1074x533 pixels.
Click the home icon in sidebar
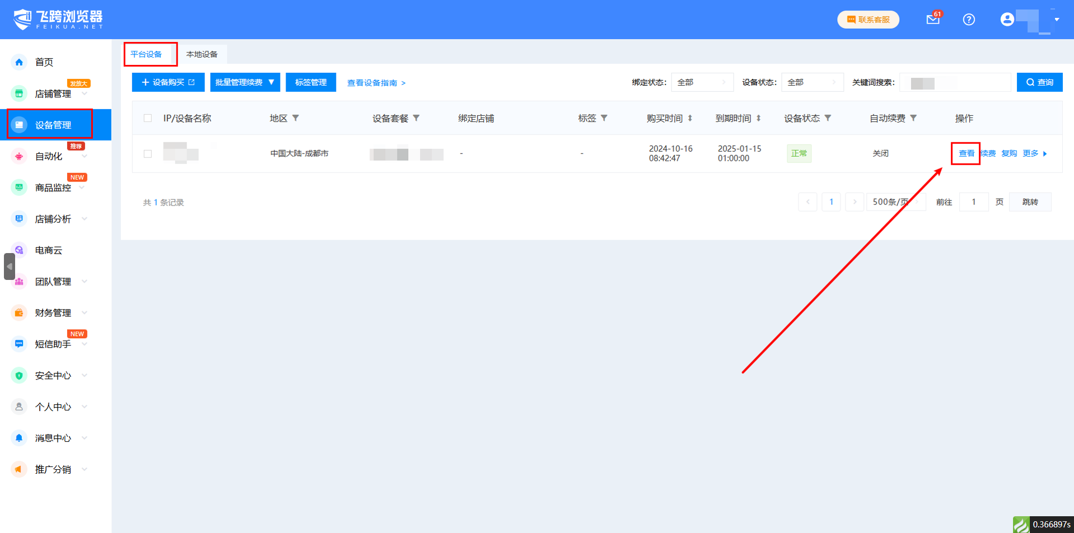(19, 62)
